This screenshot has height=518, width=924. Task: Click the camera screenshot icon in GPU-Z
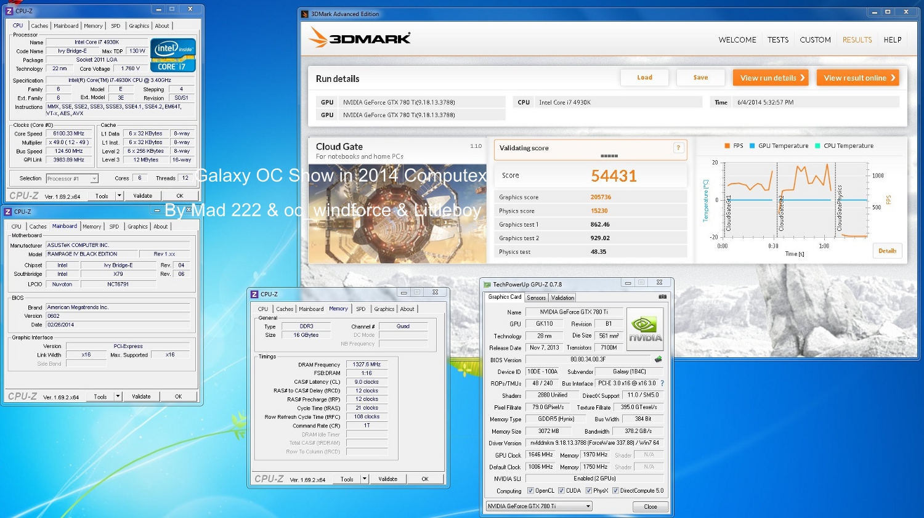662,297
